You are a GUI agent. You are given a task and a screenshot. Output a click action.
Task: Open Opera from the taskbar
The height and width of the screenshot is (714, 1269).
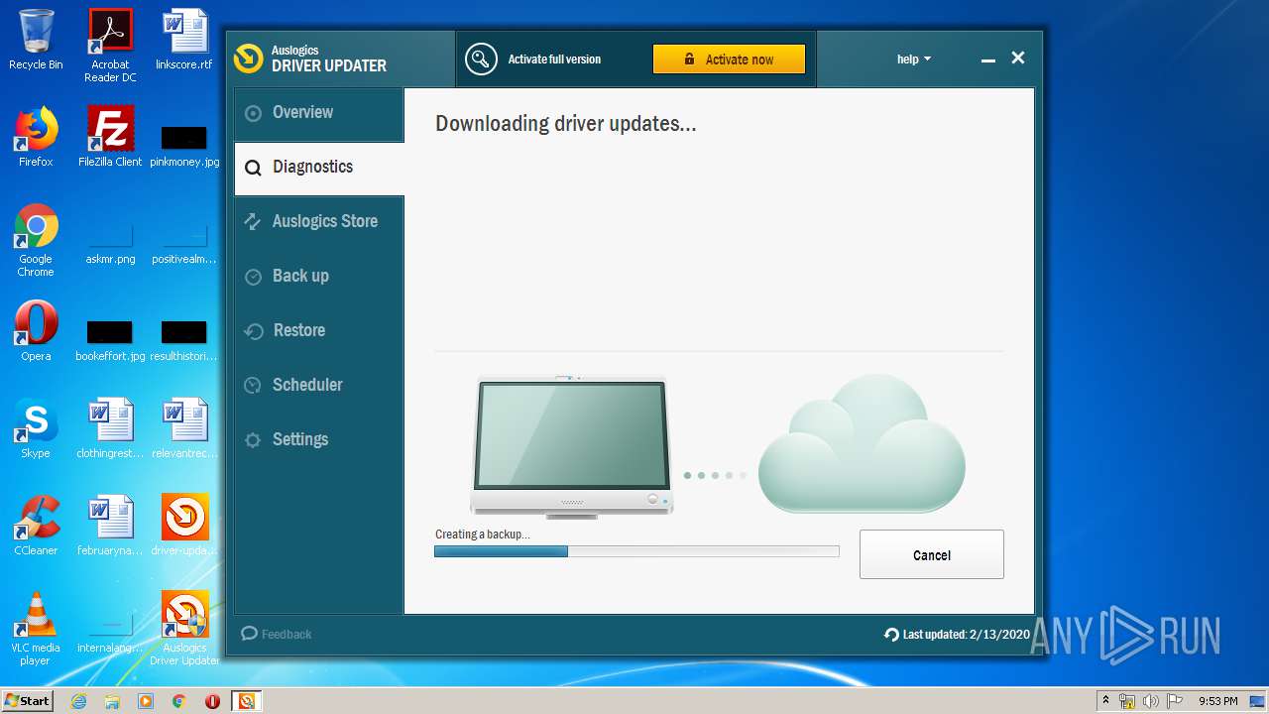[x=212, y=701]
